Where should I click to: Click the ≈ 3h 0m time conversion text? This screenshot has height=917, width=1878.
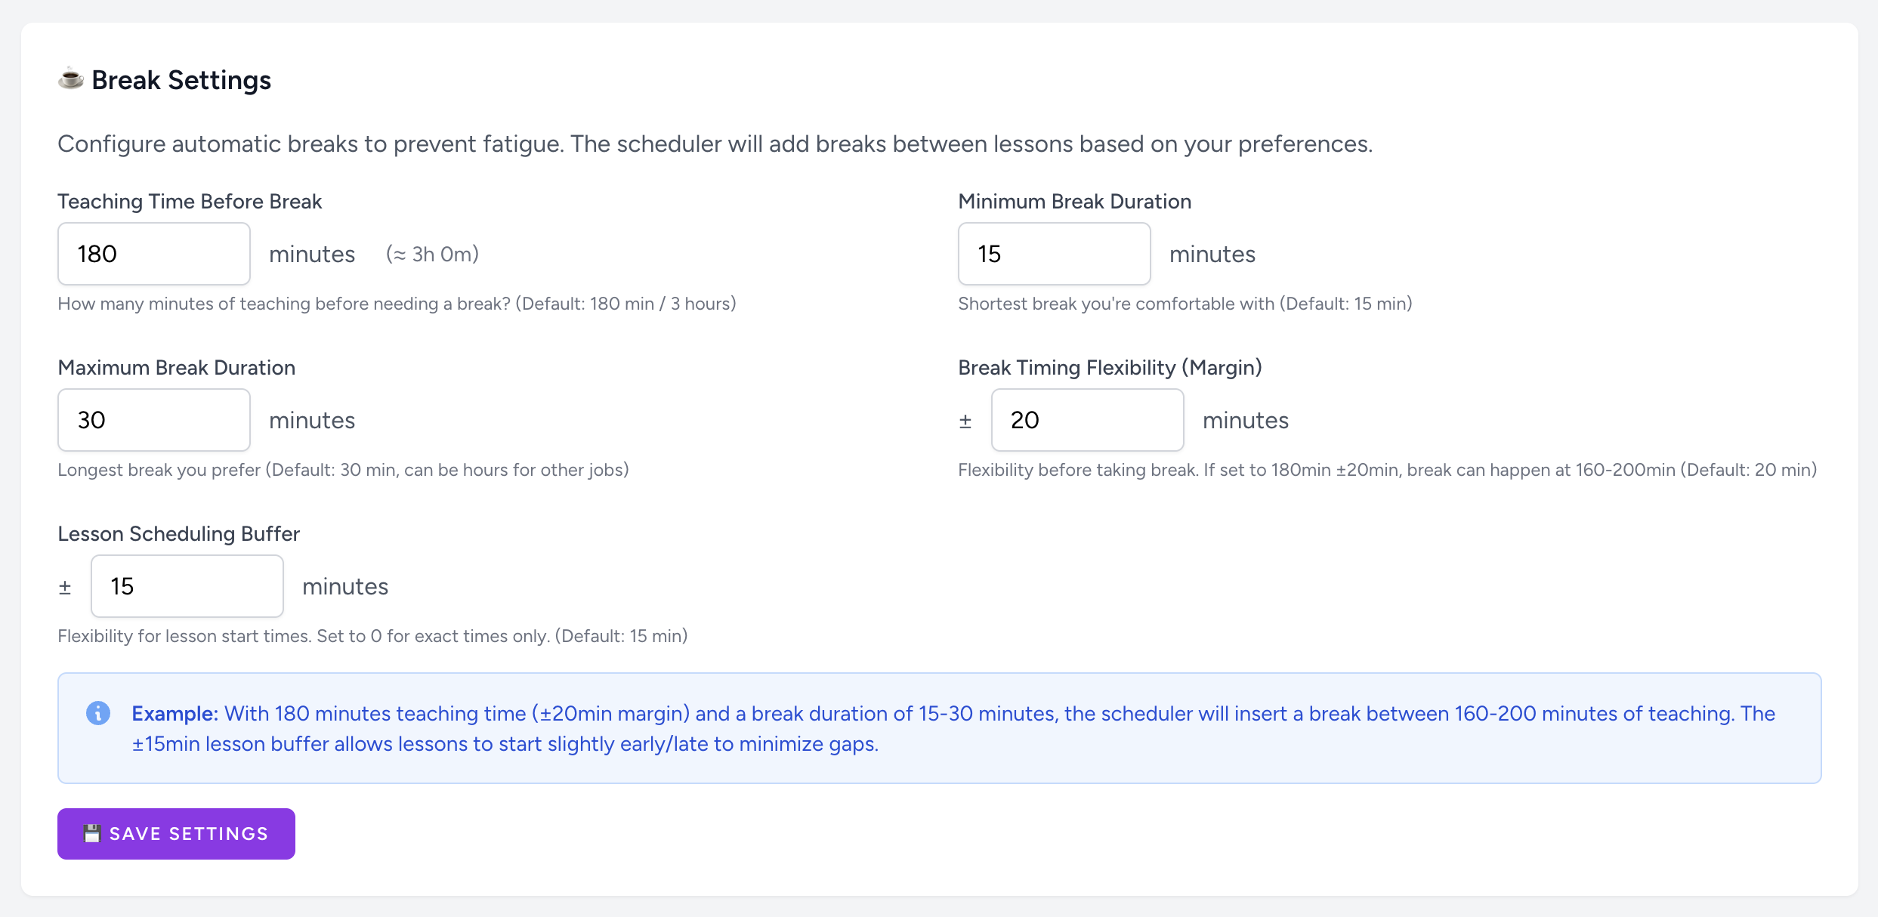pos(432,255)
